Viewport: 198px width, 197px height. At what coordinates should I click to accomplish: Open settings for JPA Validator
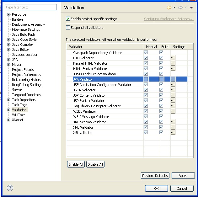(173, 79)
